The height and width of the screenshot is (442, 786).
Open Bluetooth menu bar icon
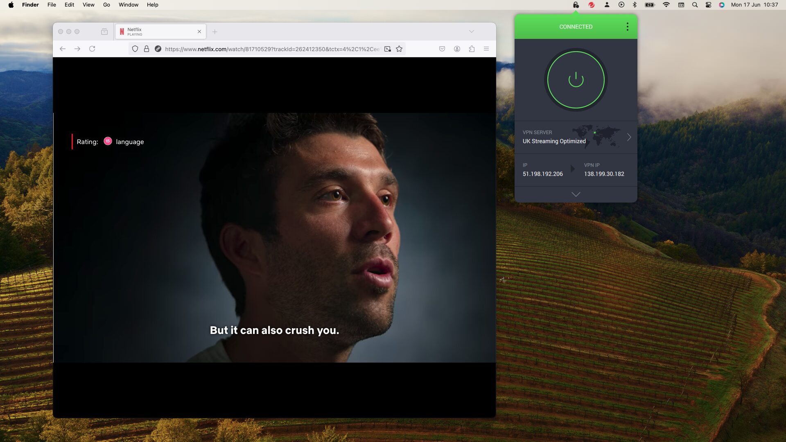tap(635, 5)
